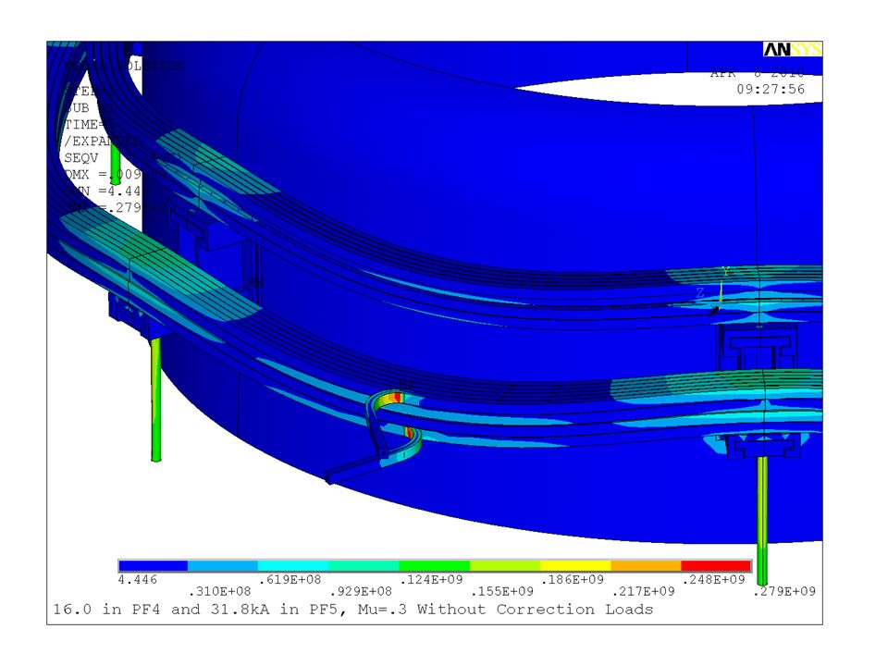Click the .310E+08 legend value
Image resolution: width=888 pixels, height=666 pixels.
220,591
